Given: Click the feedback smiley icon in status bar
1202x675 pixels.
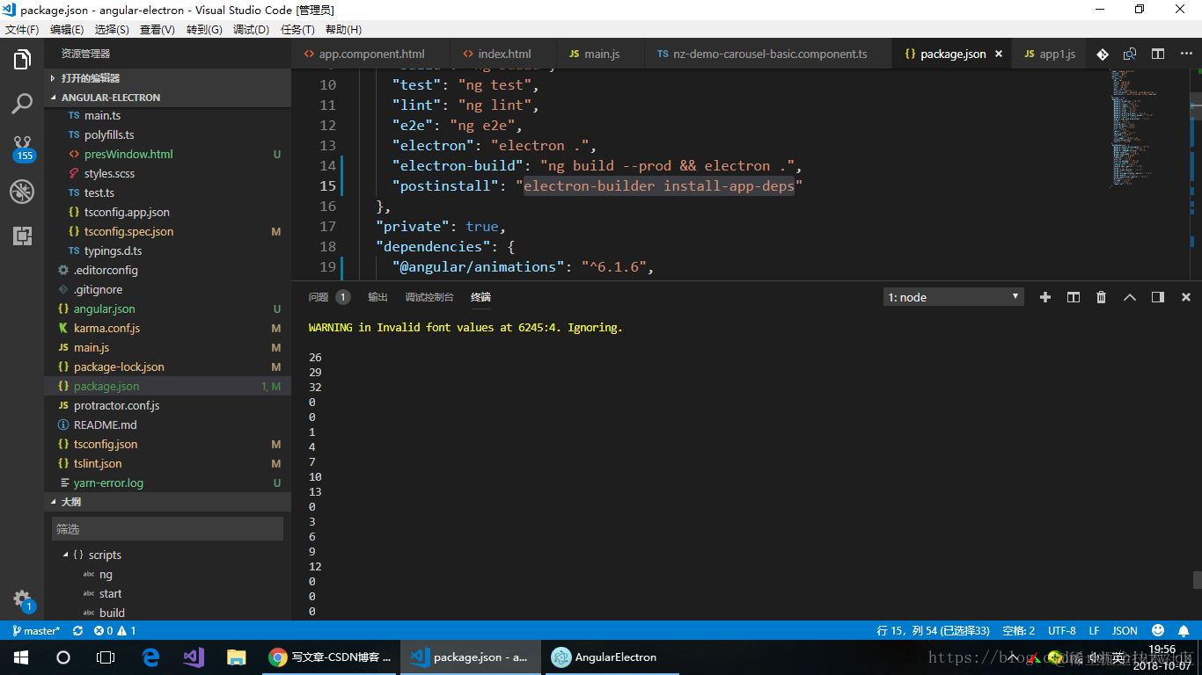Looking at the screenshot, I should (1158, 630).
